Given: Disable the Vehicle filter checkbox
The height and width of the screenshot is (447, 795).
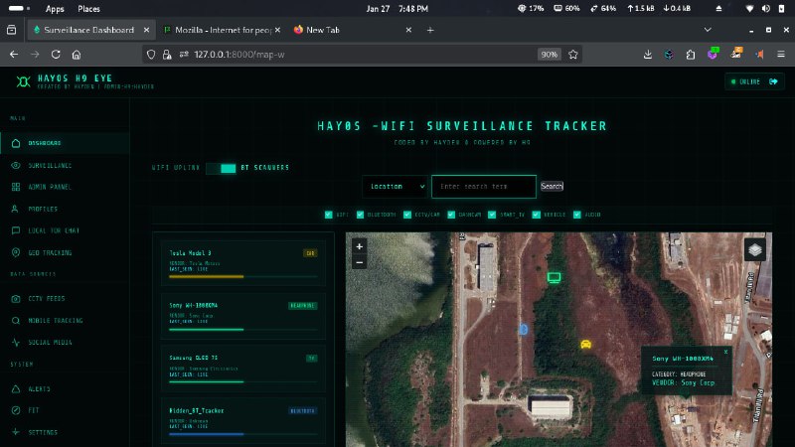Looking at the screenshot, I should point(535,214).
